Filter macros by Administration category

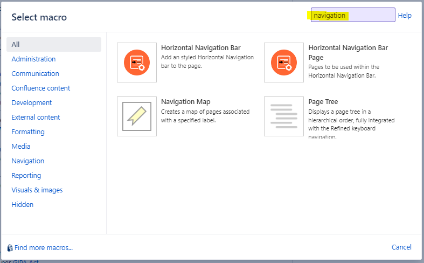[33, 59]
